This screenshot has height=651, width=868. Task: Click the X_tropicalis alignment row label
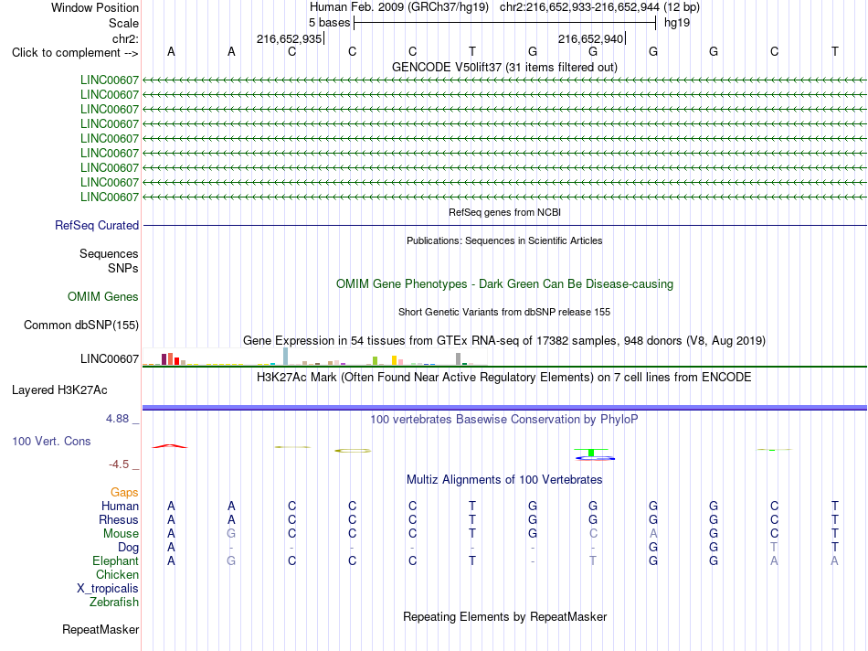[x=108, y=589]
